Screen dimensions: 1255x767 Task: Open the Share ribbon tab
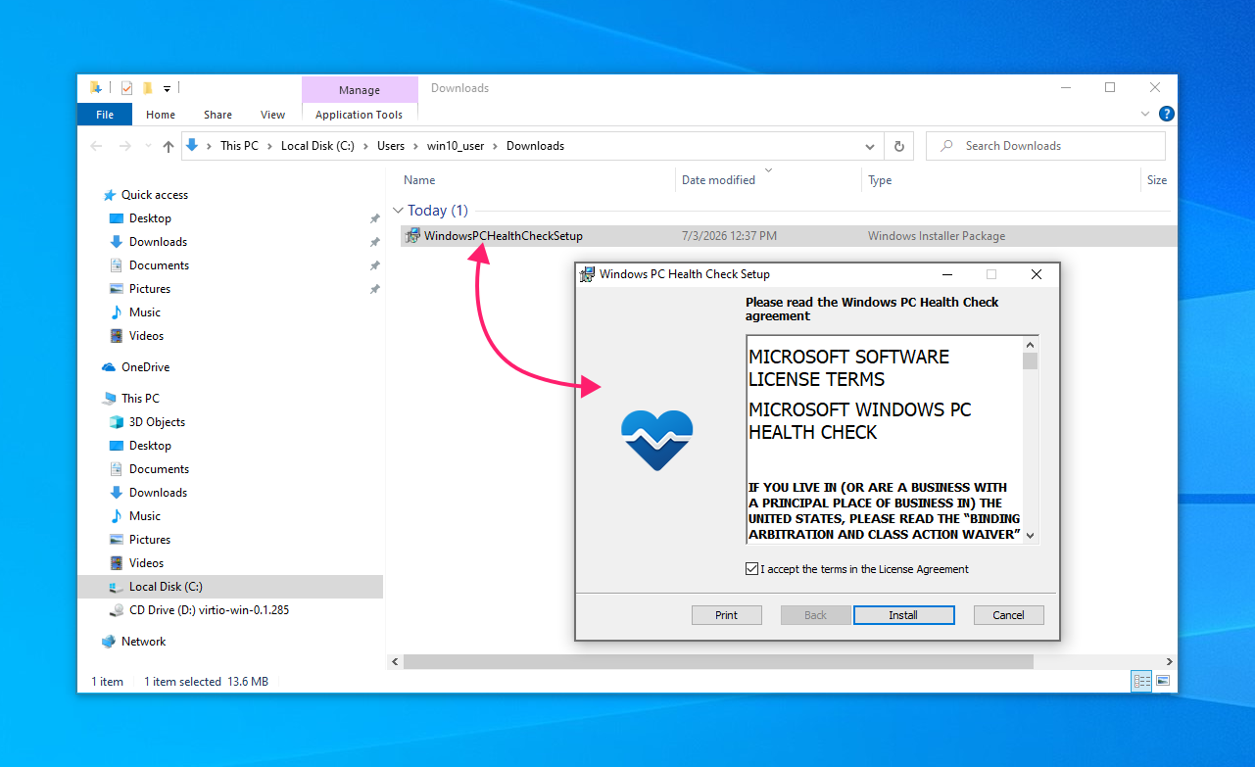[218, 115]
